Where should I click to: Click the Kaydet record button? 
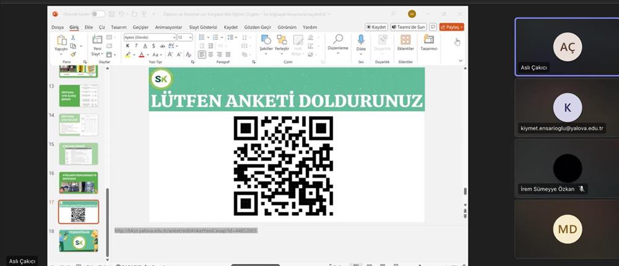[x=376, y=27]
